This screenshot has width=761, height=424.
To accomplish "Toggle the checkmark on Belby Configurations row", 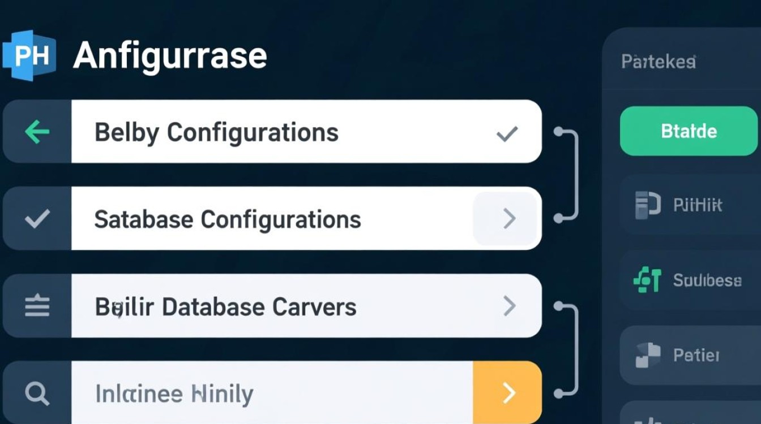I will [x=507, y=133].
